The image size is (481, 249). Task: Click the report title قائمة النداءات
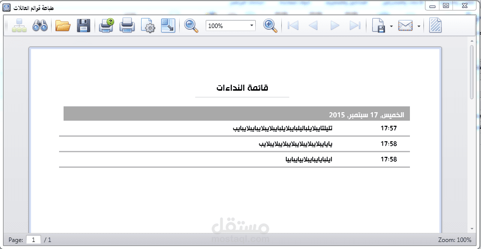point(242,88)
